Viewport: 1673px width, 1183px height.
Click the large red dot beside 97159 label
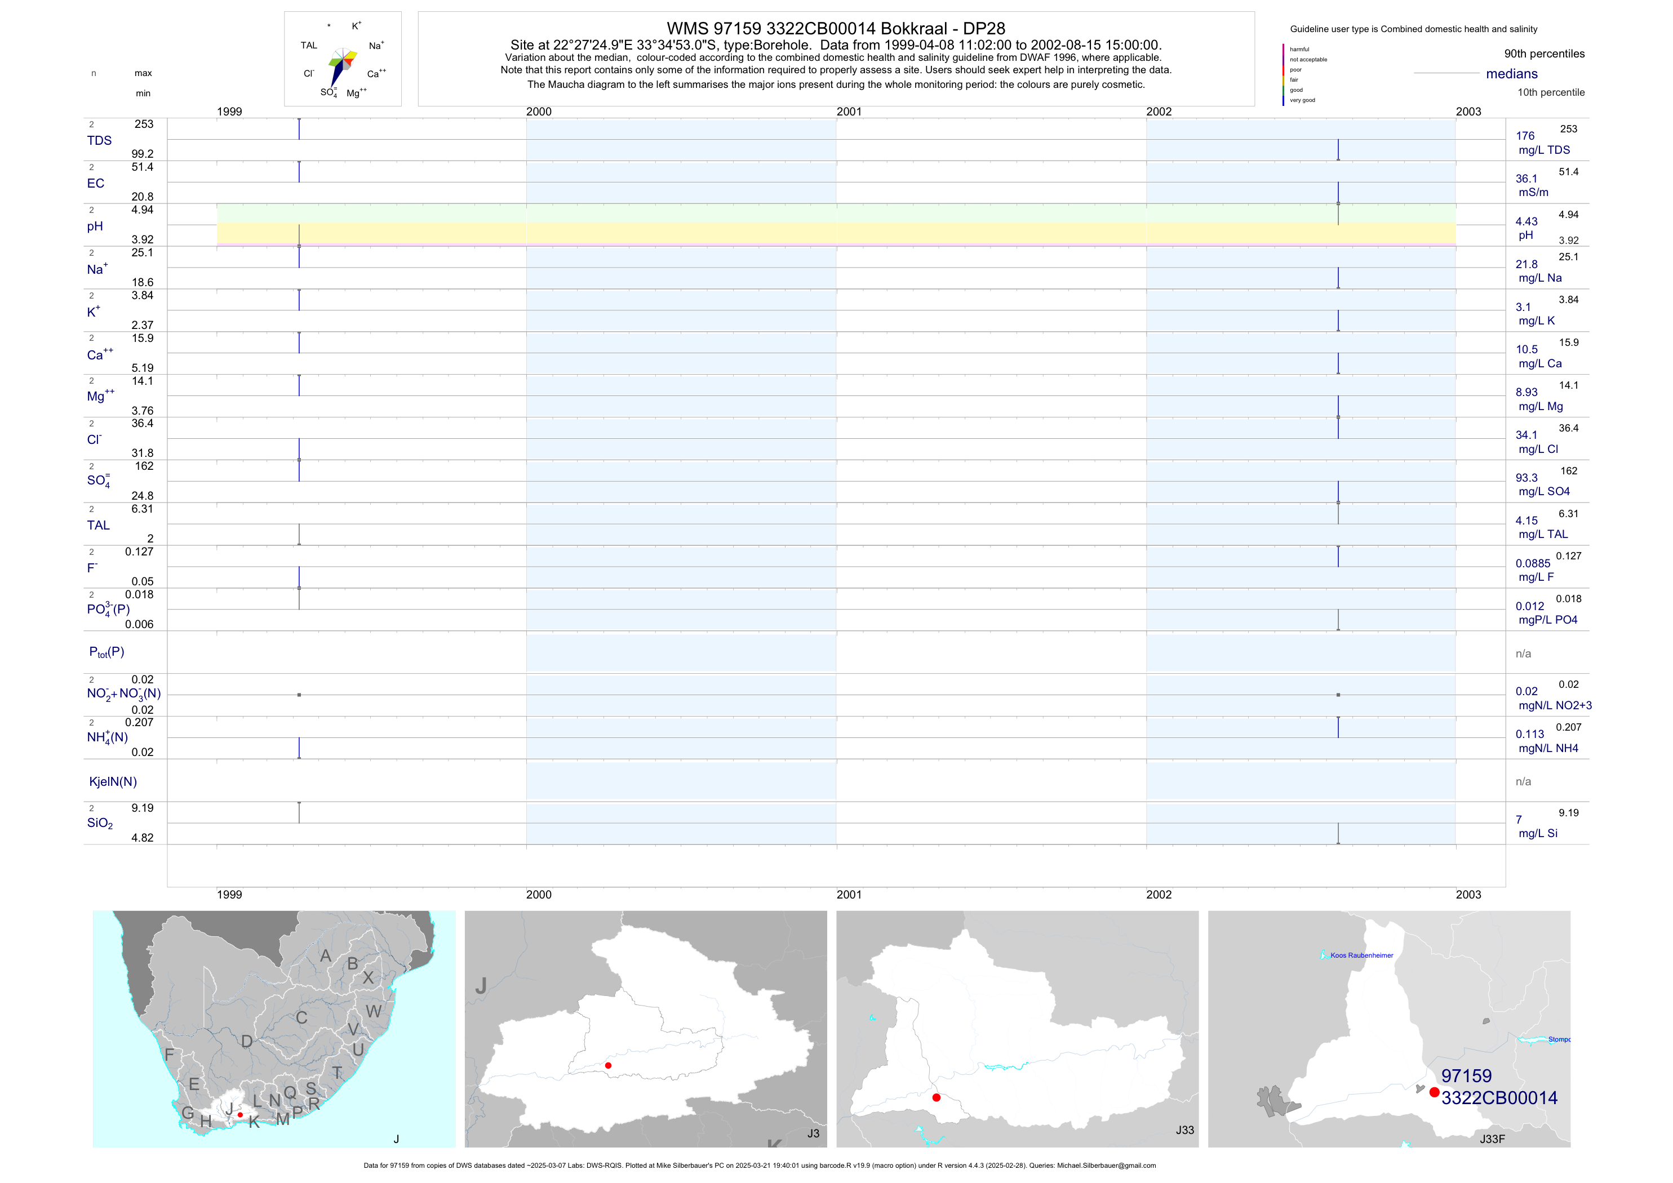click(1434, 1092)
